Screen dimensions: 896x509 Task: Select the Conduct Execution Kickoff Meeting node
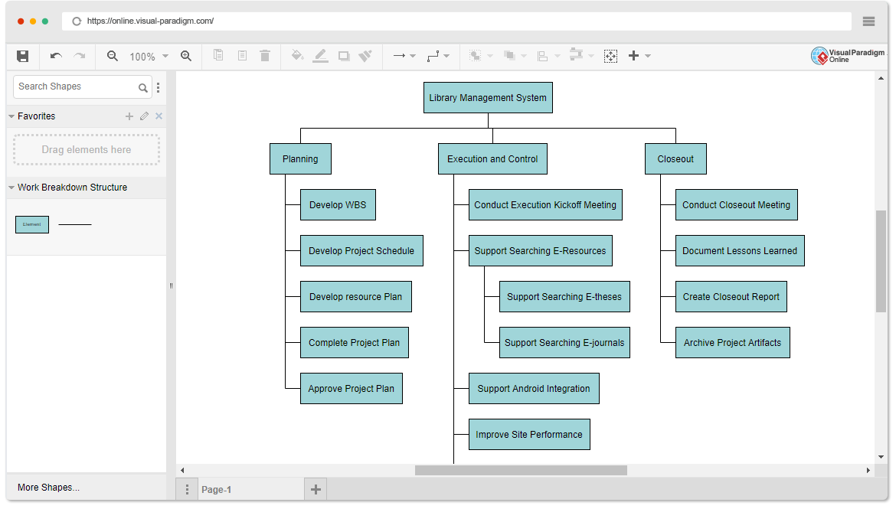545,204
